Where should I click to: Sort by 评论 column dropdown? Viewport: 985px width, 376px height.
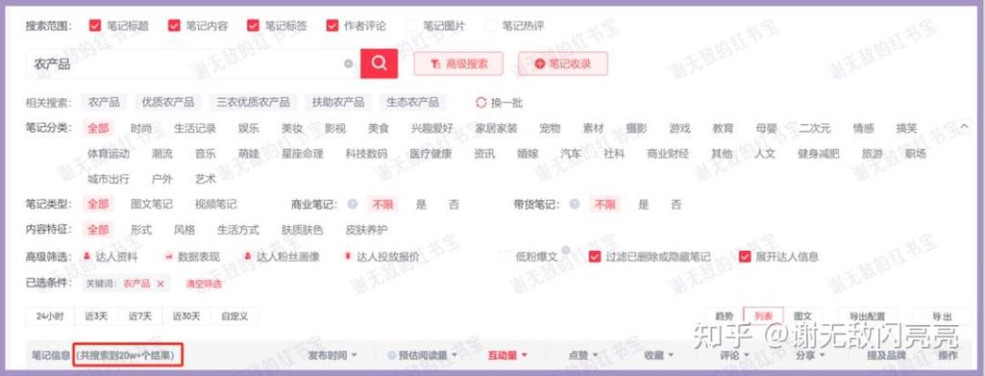click(x=734, y=355)
